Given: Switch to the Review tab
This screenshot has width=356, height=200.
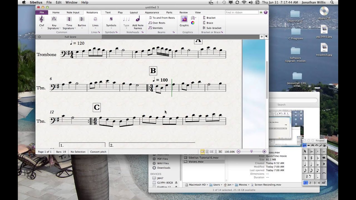Looking at the screenshot, I should (x=183, y=12).
